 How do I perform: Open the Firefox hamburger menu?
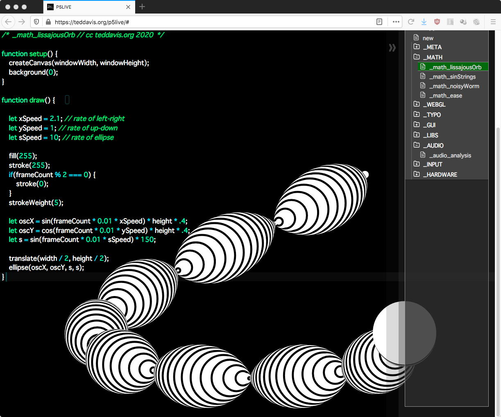click(493, 22)
